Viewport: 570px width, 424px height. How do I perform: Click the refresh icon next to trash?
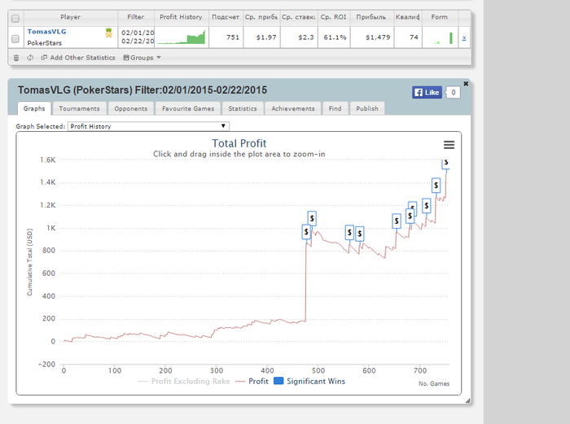click(x=30, y=58)
